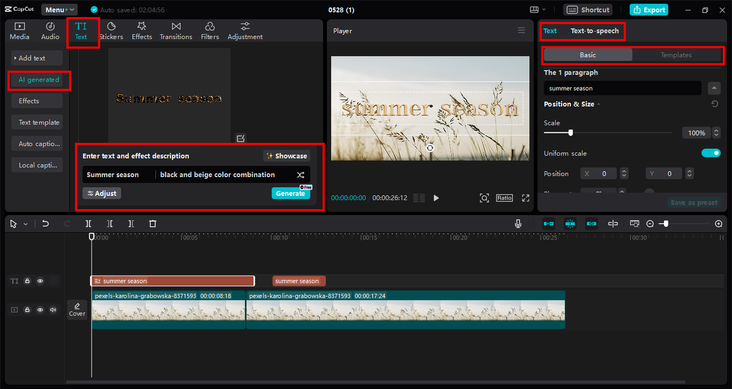Open the Select tool mode dropdown
This screenshot has width=732, height=389.
tap(25, 224)
